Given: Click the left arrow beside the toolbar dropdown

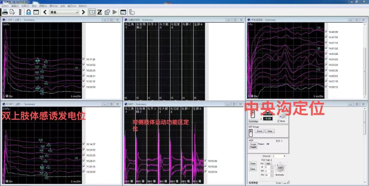Looking at the screenshot, I should [45, 12].
